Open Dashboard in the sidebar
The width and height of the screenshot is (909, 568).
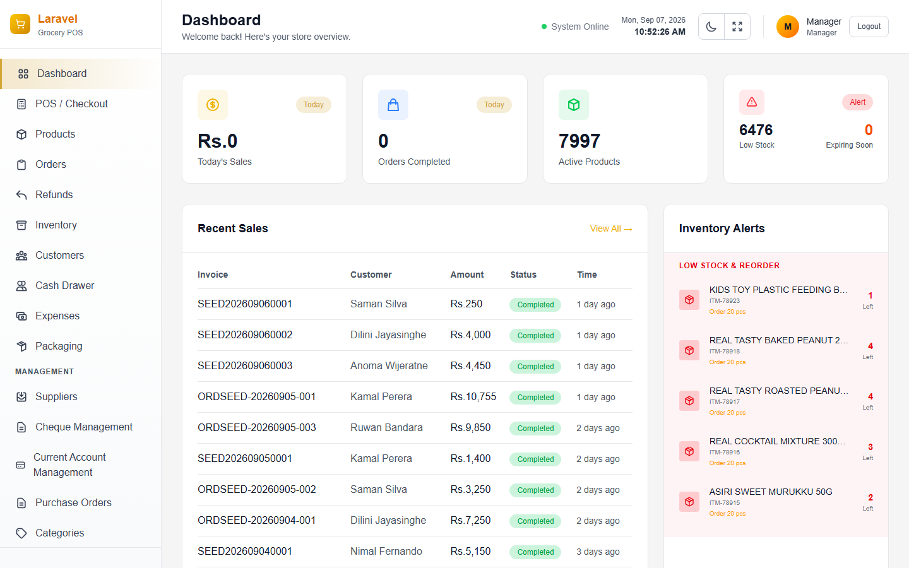coord(81,74)
